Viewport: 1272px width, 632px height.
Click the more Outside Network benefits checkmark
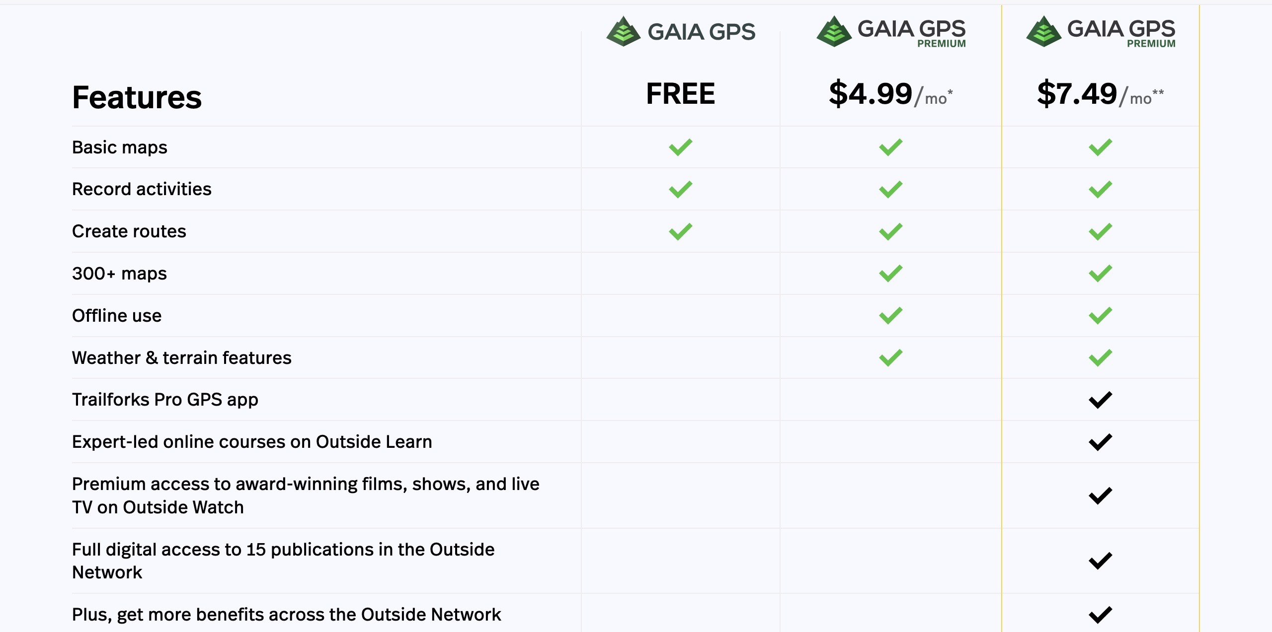(x=1100, y=615)
